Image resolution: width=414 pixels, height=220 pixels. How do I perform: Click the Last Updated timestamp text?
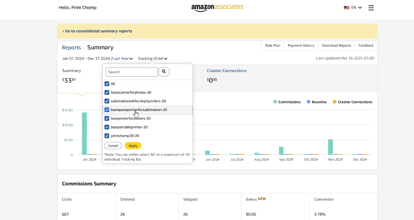(345, 58)
